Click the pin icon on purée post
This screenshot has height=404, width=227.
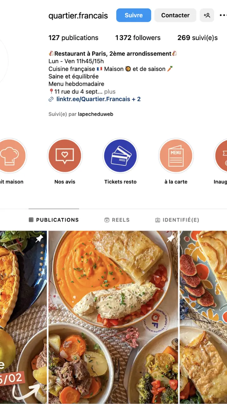171,239
